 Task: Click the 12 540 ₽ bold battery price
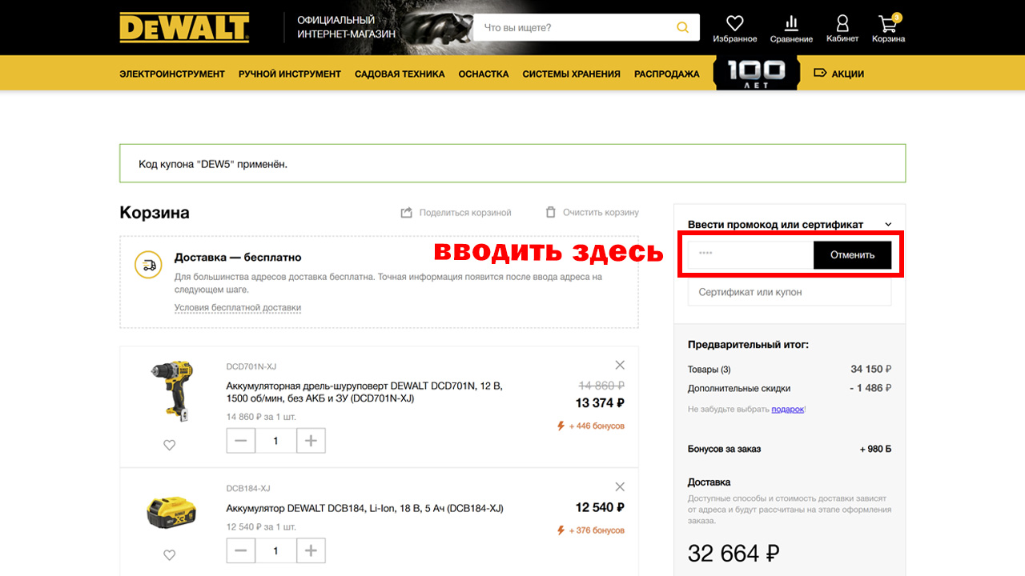600,507
